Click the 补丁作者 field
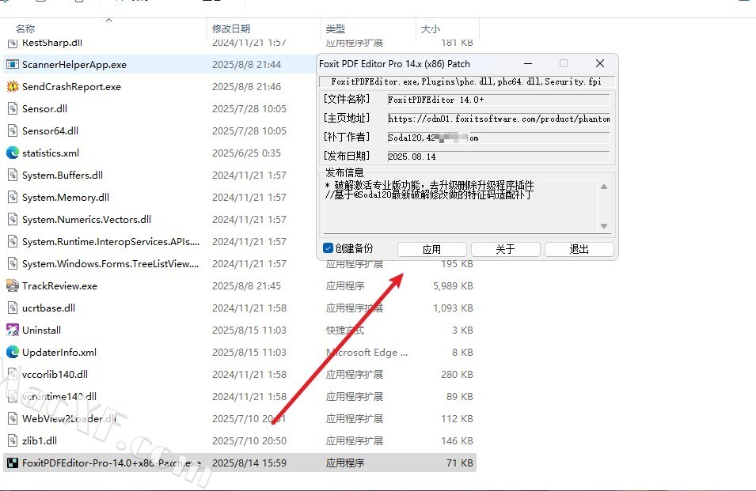The height and width of the screenshot is (491, 756). tap(499, 138)
